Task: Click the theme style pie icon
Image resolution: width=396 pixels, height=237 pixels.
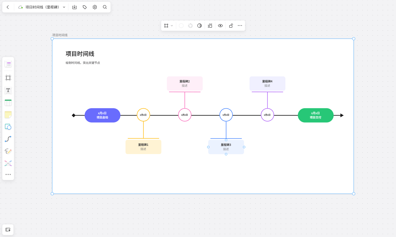Action: (200, 26)
